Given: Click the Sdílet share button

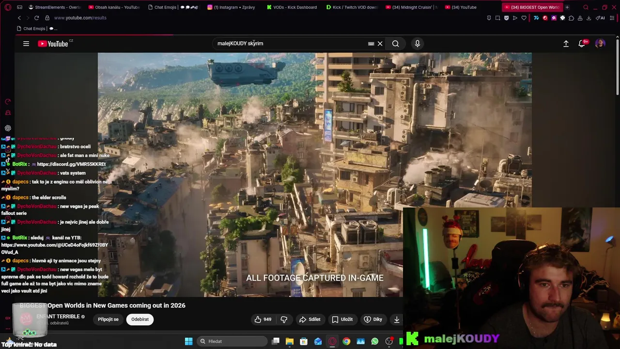Looking at the screenshot, I should point(310,319).
